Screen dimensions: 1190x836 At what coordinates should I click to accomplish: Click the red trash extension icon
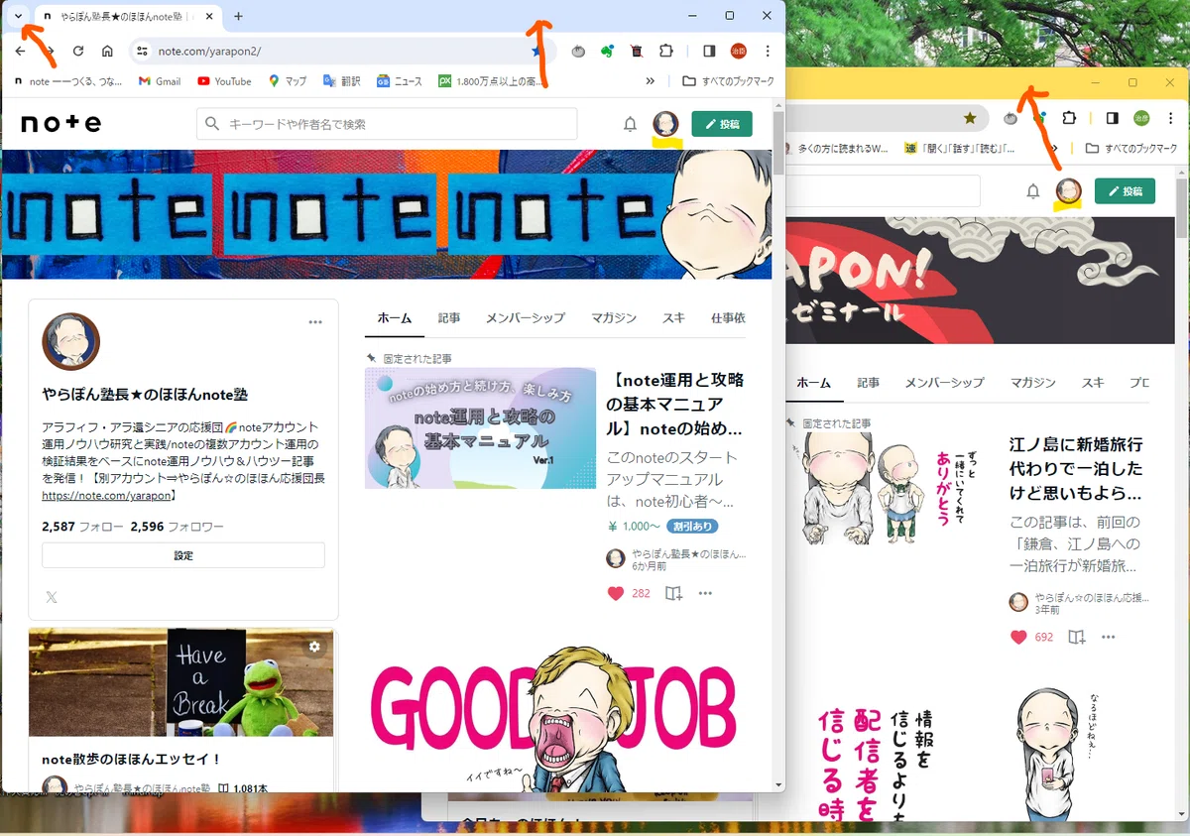pos(637,51)
